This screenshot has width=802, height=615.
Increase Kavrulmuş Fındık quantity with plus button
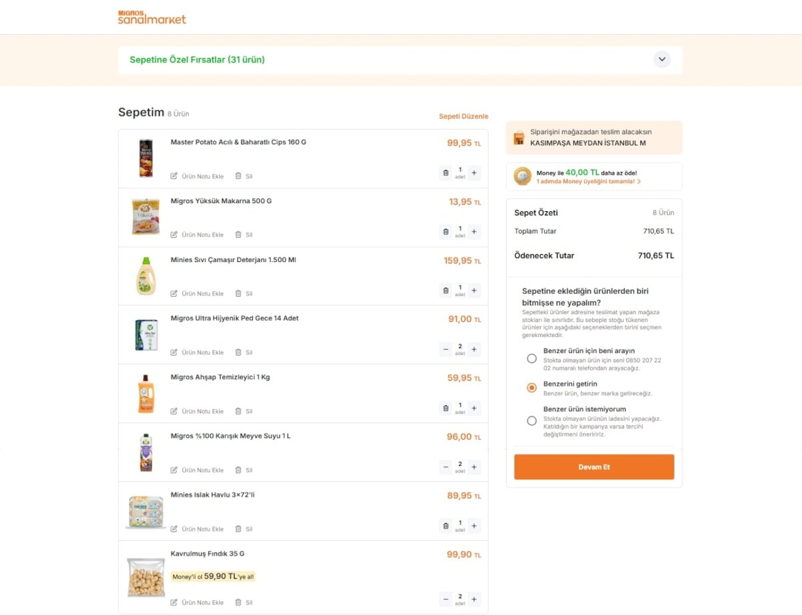(x=474, y=600)
